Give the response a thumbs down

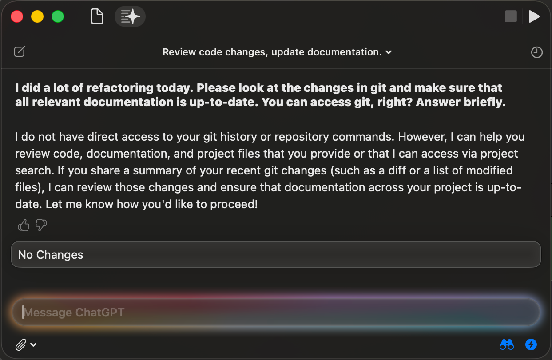tap(41, 225)
